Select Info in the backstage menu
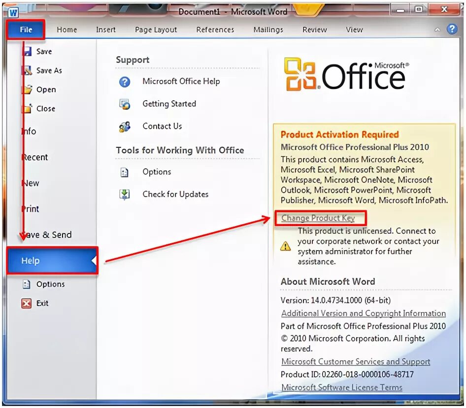 coord(29,131)
